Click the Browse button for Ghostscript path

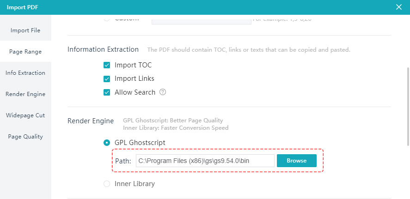tap(296, 161)
